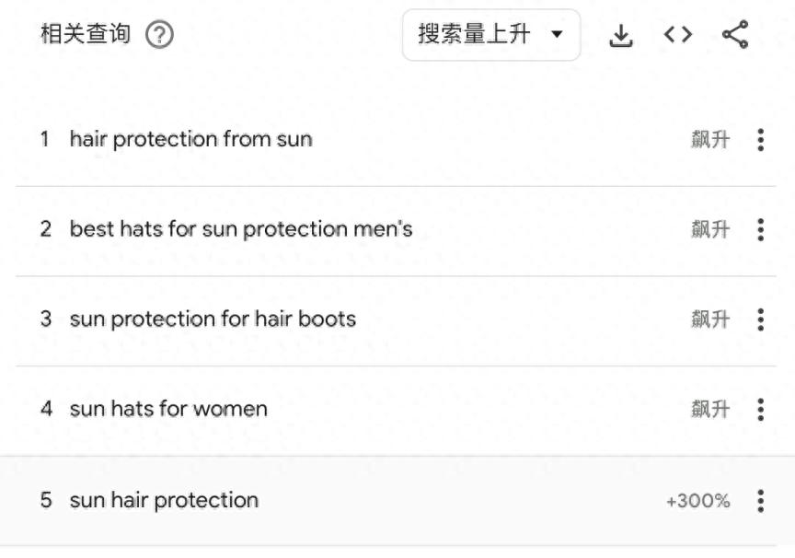The height and width of the screenshot is (558, 795).
Task: Open the embed code icon
Action: tap(678, 35)
